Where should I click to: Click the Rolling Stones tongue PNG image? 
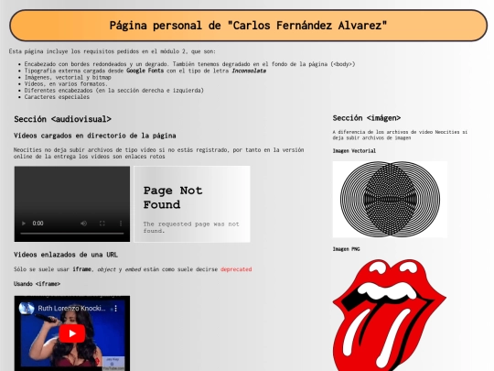click(389, 315)
